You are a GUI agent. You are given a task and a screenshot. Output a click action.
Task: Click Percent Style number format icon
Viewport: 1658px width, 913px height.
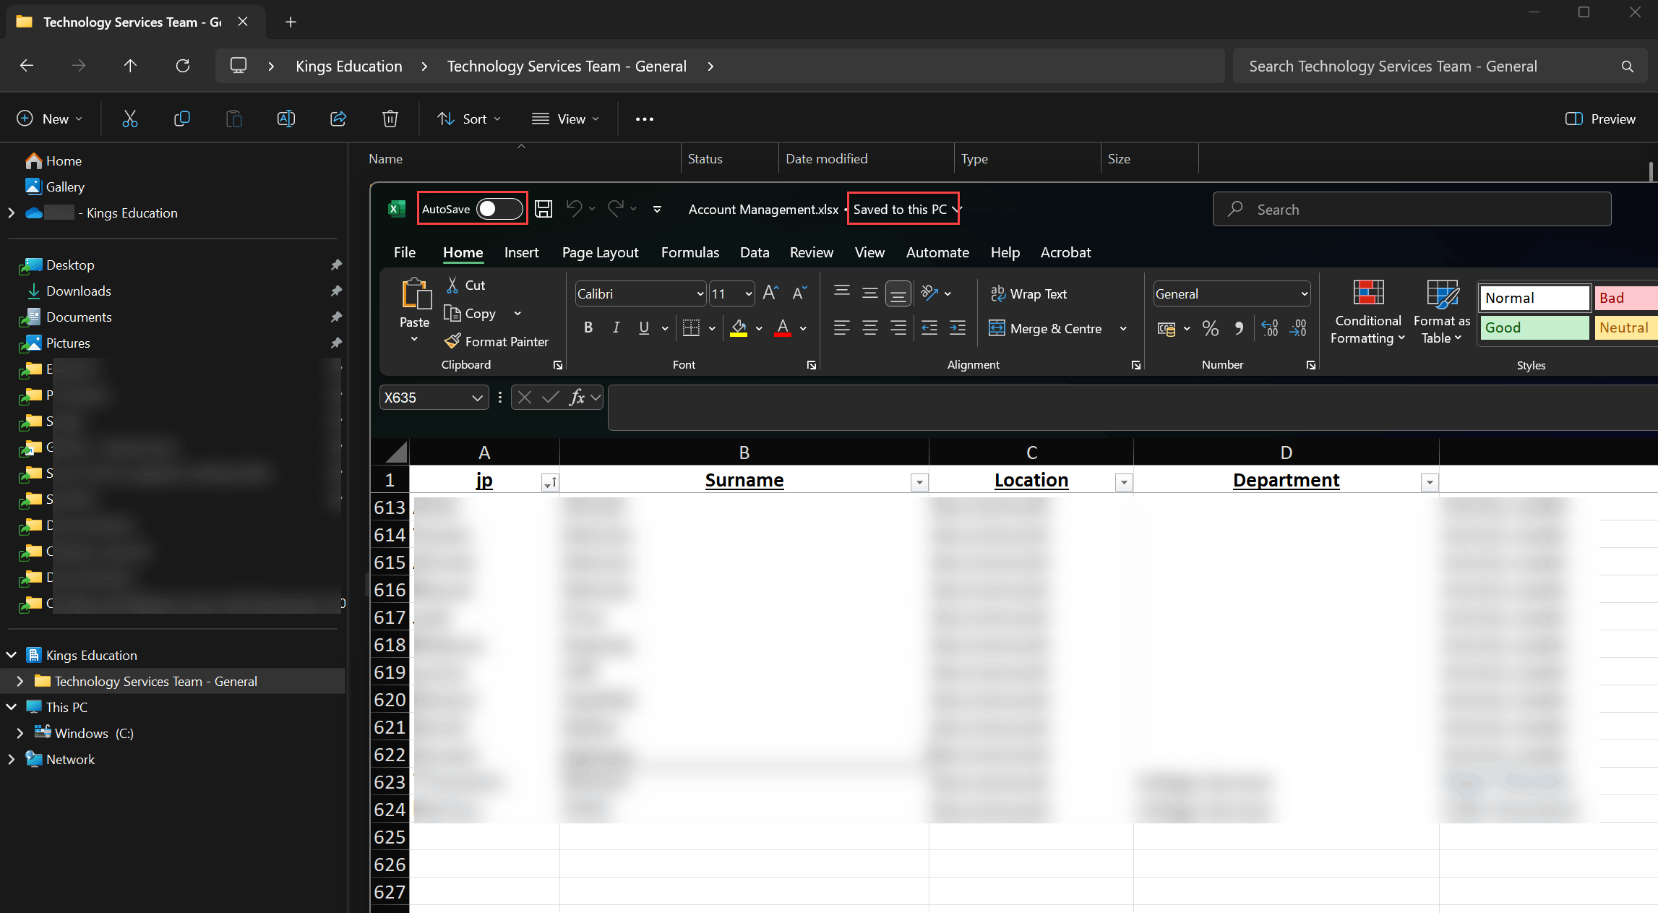click(1210, 329)
